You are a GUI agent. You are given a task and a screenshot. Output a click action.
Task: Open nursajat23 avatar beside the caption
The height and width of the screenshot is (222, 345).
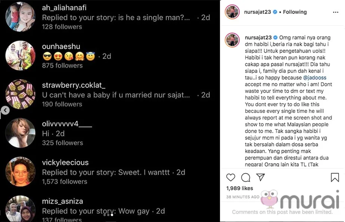click(x=232, y=39)
